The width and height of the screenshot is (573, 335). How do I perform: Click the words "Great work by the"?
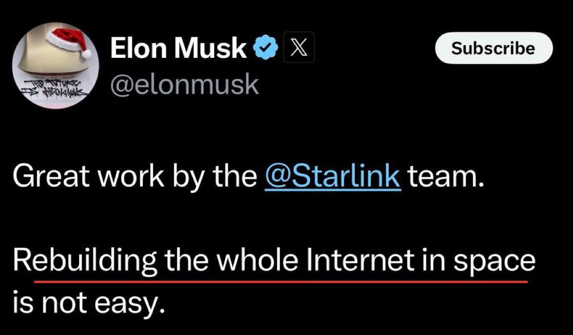click(133, 177)
